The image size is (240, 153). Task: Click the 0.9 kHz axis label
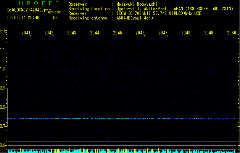(x=3, y=88)
